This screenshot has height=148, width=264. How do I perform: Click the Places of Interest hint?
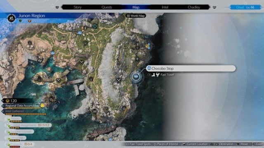(166, 144)
